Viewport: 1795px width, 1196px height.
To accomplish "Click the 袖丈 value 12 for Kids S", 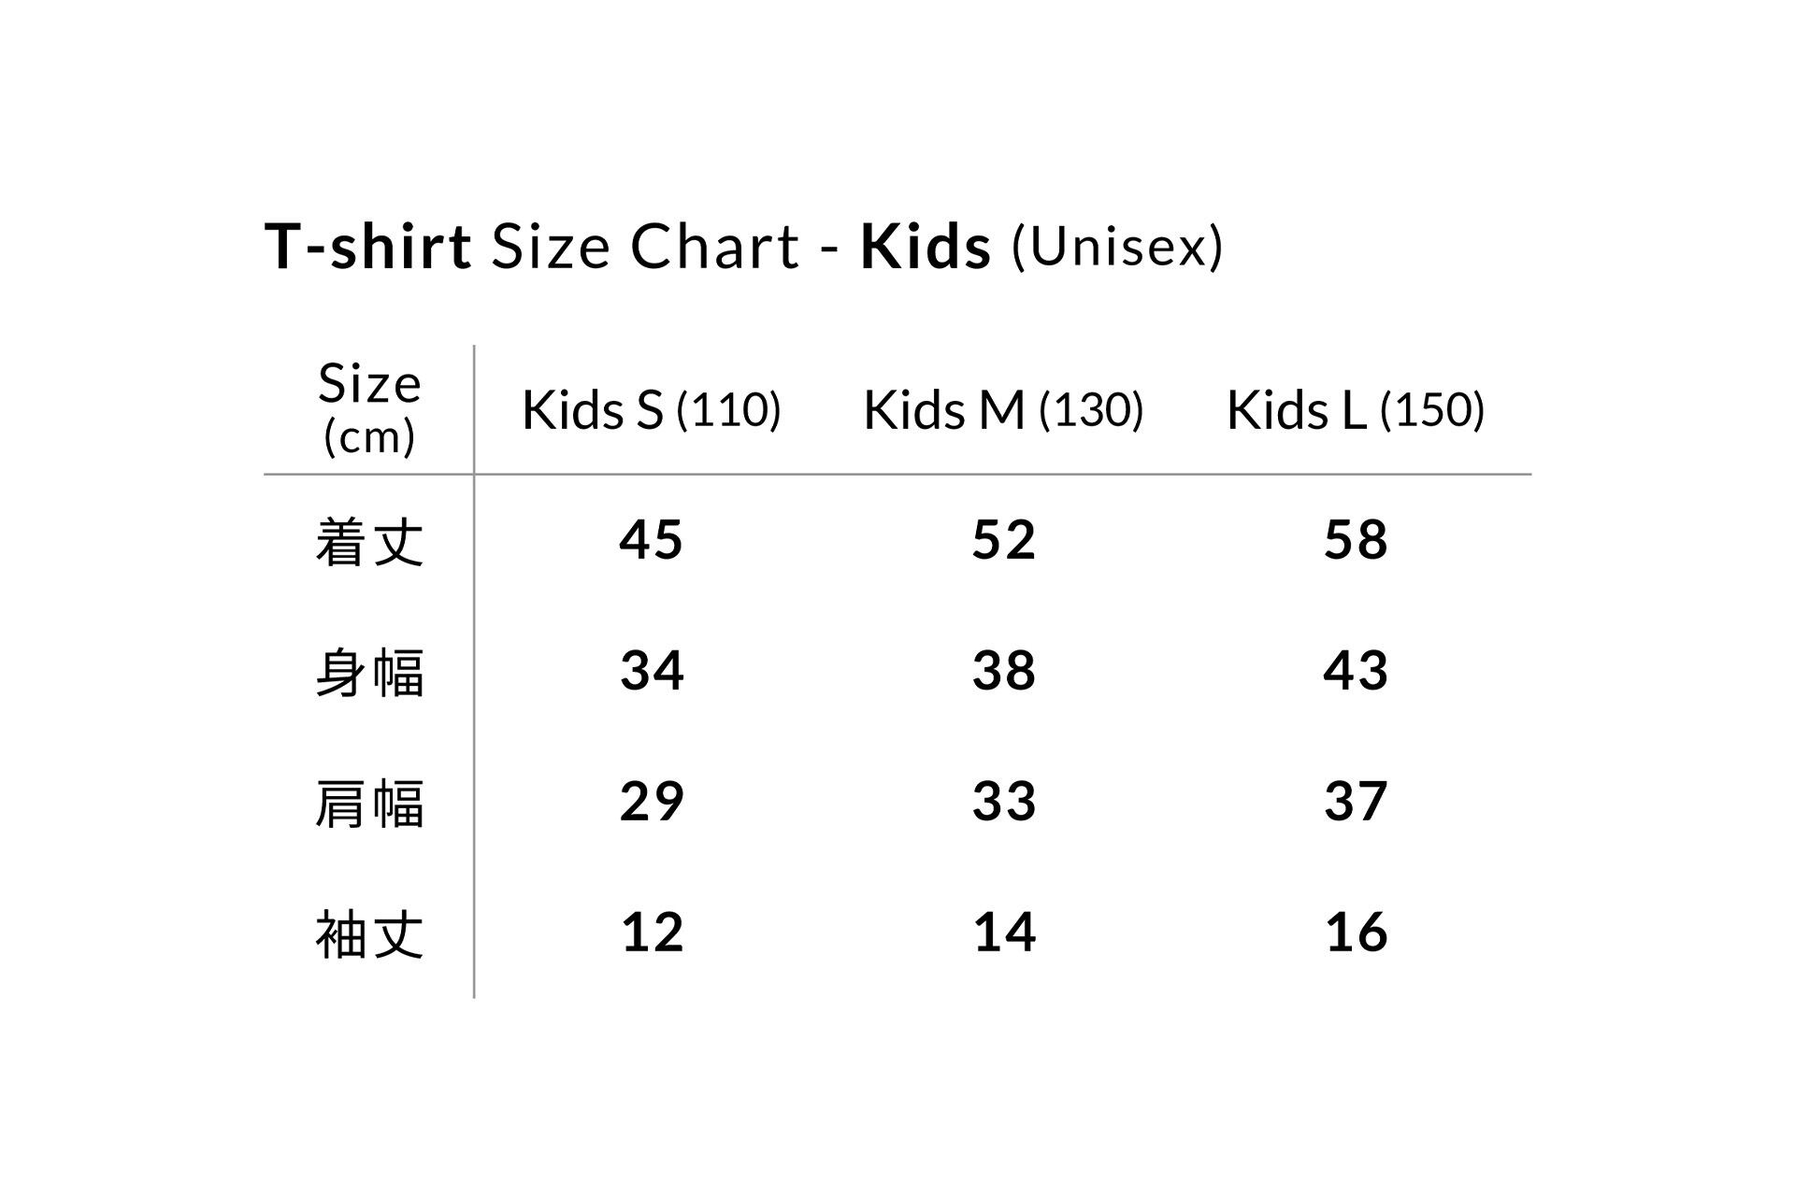I will point(651,933).
